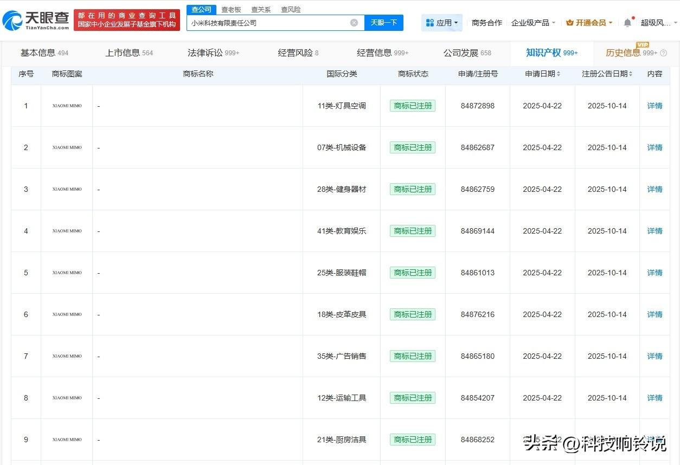Expand the 企业级产品 dropdown
The image size is (680, 465).
coord(534,22)
